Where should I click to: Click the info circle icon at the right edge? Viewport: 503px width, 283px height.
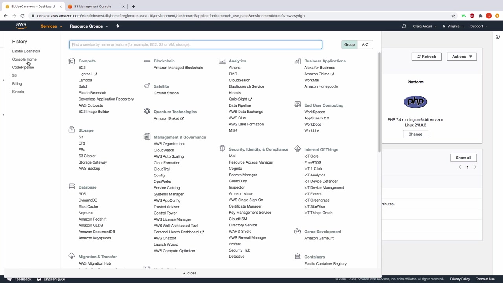[497, 37]
